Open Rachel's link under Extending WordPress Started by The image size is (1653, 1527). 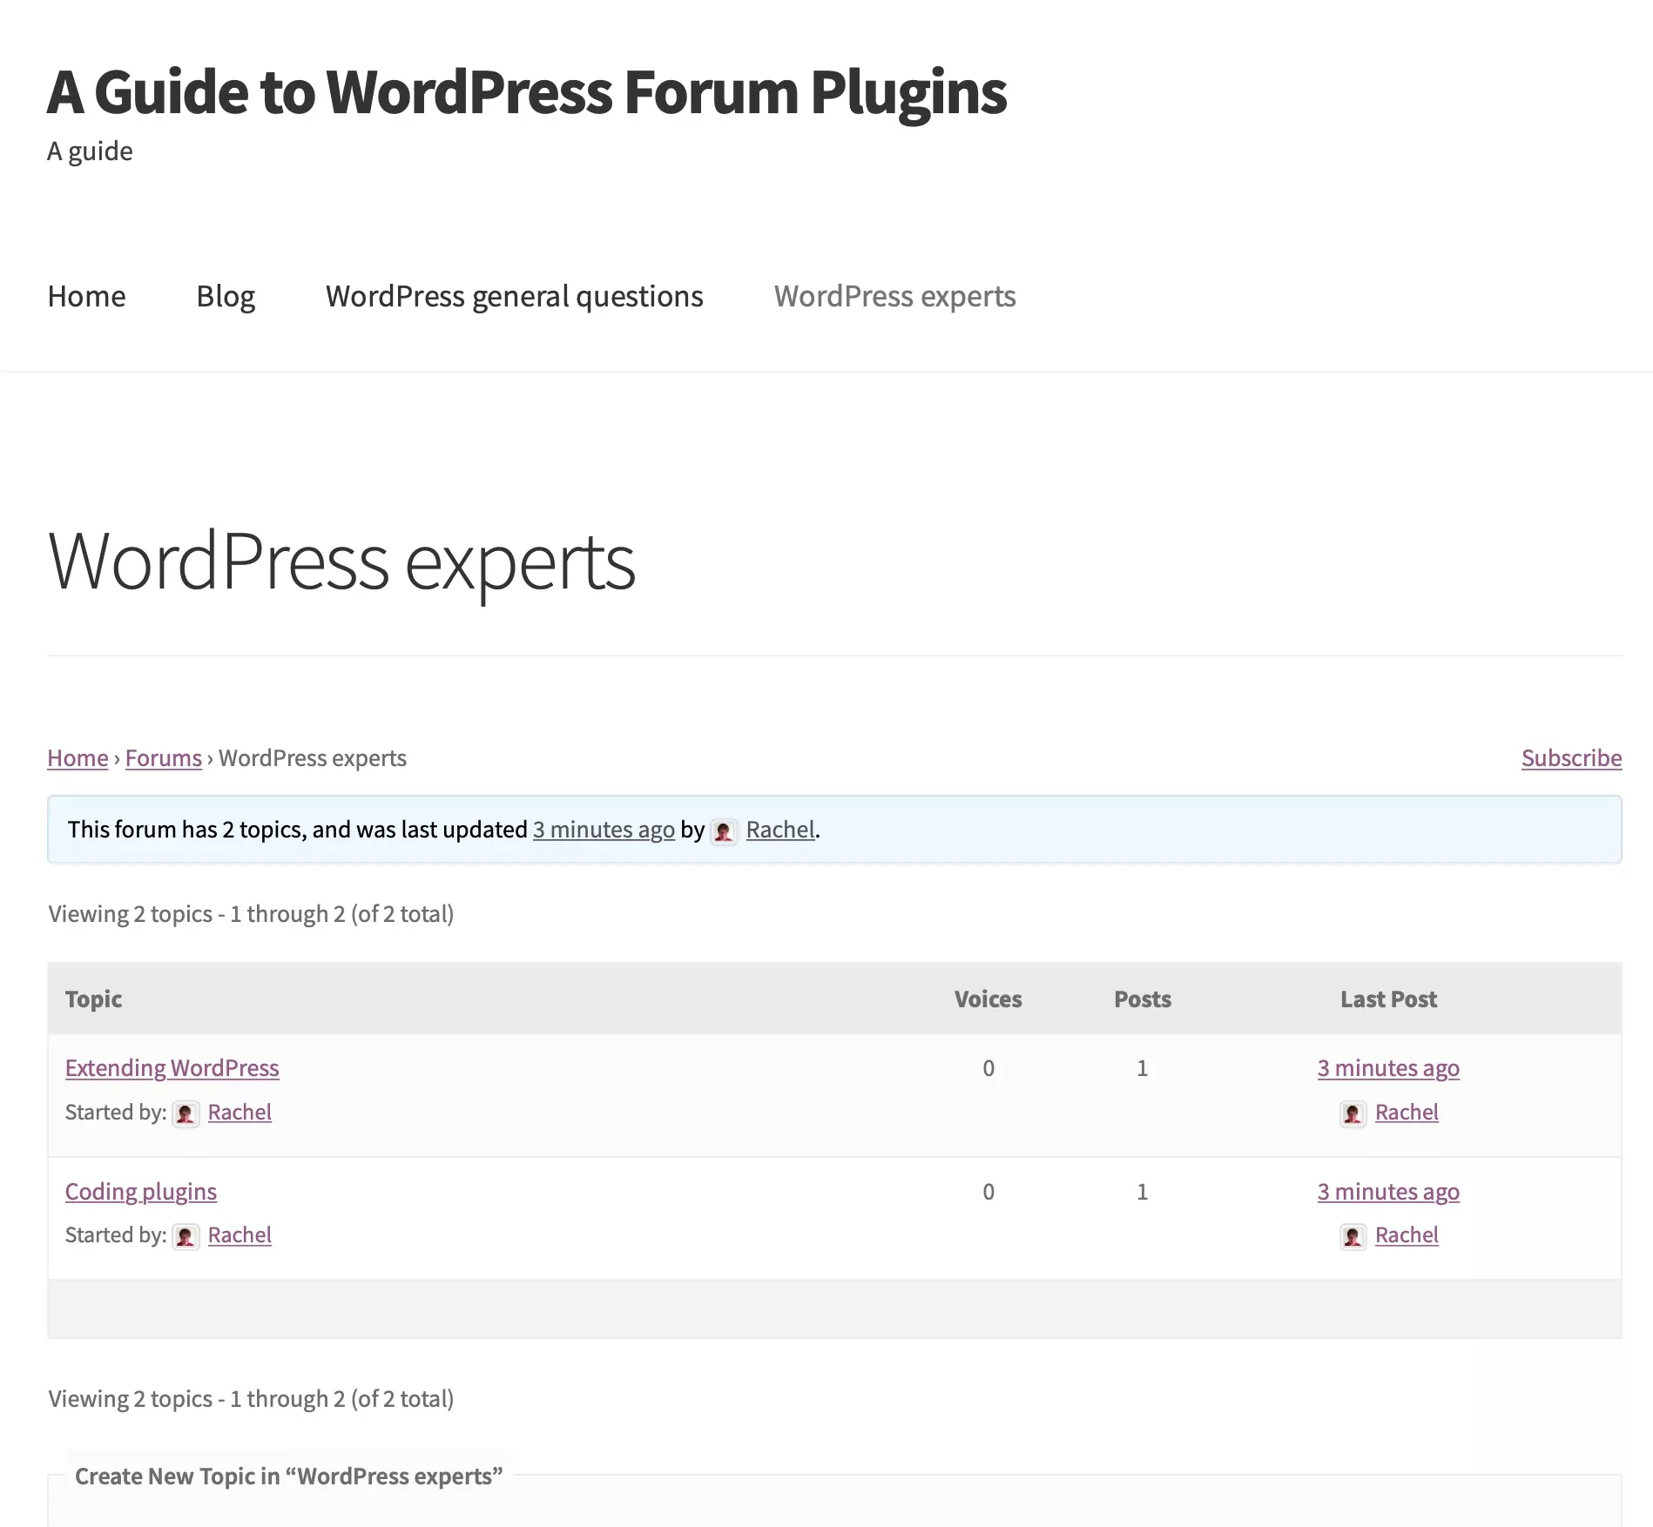click(240, 1112)
